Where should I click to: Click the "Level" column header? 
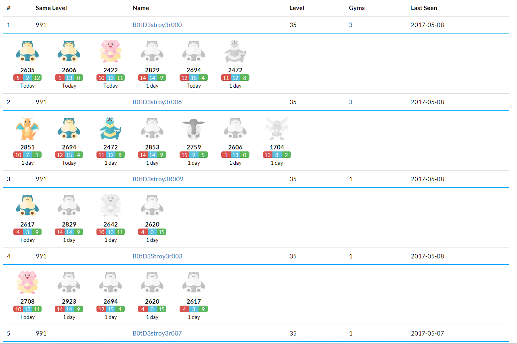[x=297, y=8]
